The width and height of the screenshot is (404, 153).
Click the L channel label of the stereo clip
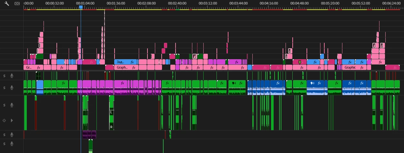(x=111, y=112)
